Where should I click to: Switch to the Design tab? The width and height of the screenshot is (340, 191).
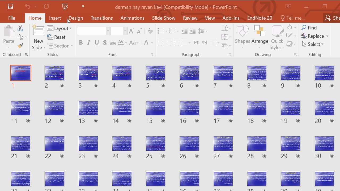(76, 18)
